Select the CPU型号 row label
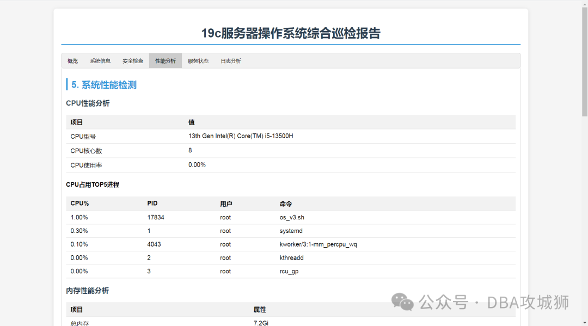This screenshot has width=588, height=326. pos(83,137)
